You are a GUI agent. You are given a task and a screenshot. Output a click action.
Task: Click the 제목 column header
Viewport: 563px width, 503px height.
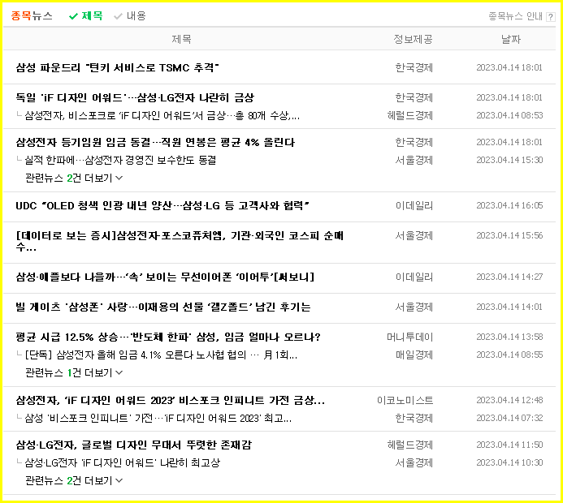coord(181,39)
